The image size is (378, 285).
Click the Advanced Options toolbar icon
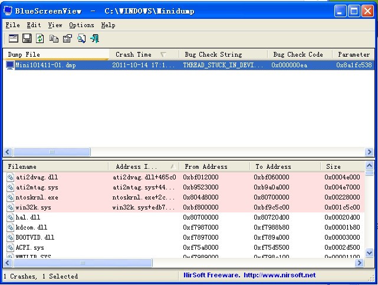coord(13,38)
